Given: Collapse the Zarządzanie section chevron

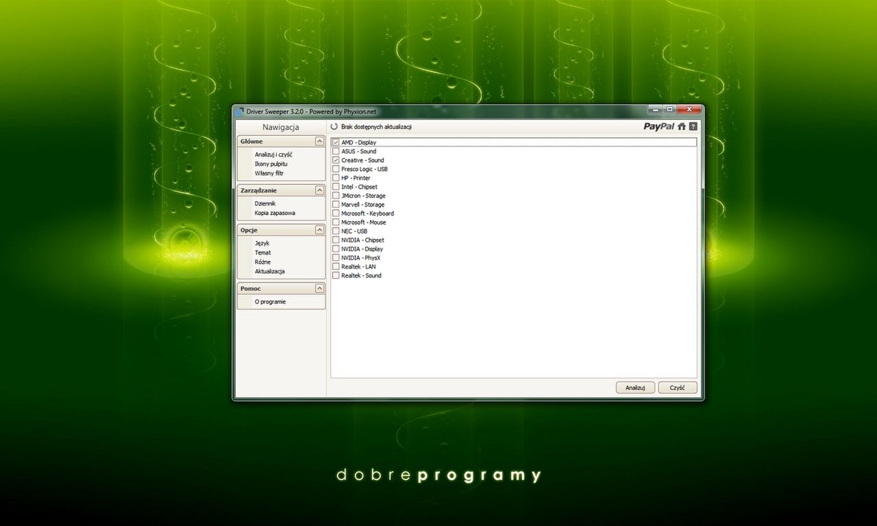Looking at the screenshot, I should [319, 190].
